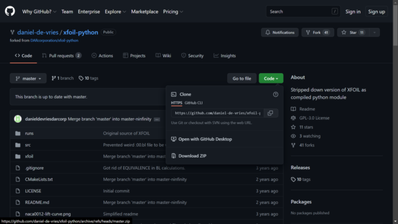Fork the repository using Fork button
398x224 pixels.
pos(317,32)
